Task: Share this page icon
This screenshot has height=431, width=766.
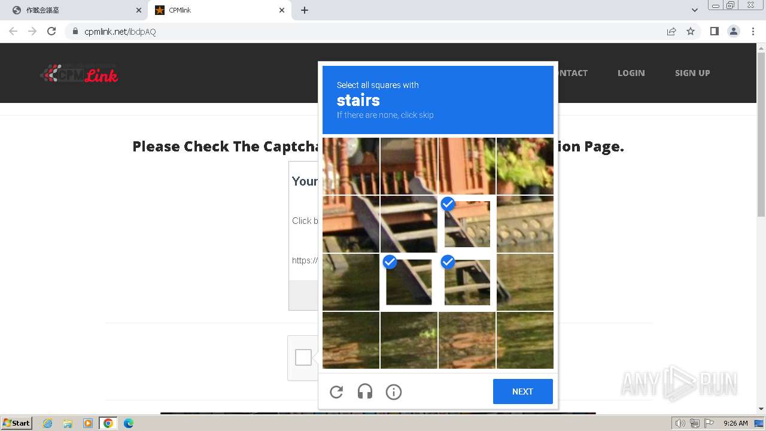Action: point(671,32)
